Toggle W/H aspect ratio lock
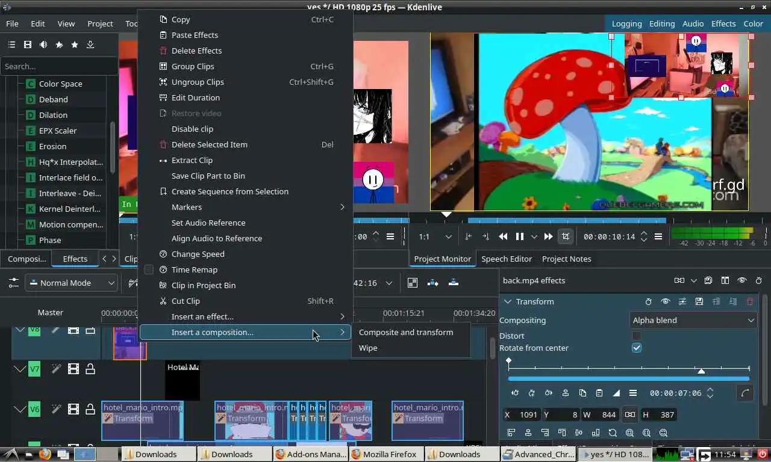This screenshot has width=771, height=462. click(x=629, y=414)
